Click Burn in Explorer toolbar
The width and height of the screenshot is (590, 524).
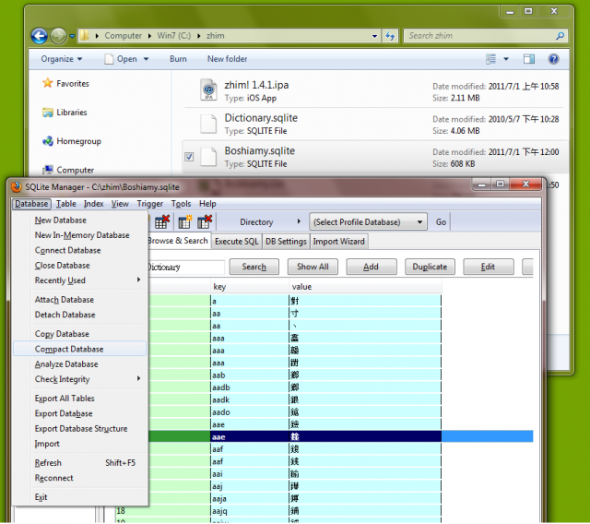178,59
